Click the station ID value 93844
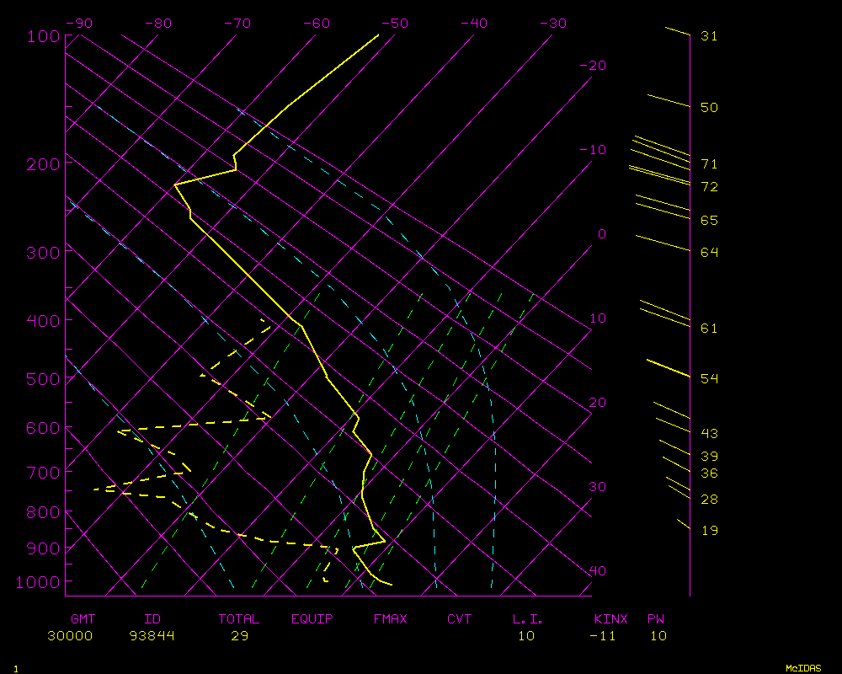The height and width of the screenshot is (674, 842). 152,636
